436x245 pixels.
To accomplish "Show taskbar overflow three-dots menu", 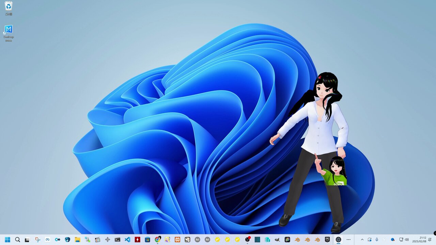I will pos(348,240).
